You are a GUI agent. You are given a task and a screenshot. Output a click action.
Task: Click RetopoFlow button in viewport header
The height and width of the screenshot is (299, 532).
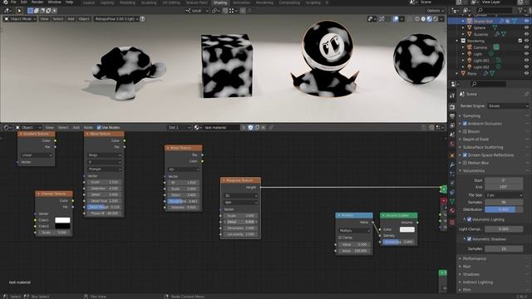point(116,19)
